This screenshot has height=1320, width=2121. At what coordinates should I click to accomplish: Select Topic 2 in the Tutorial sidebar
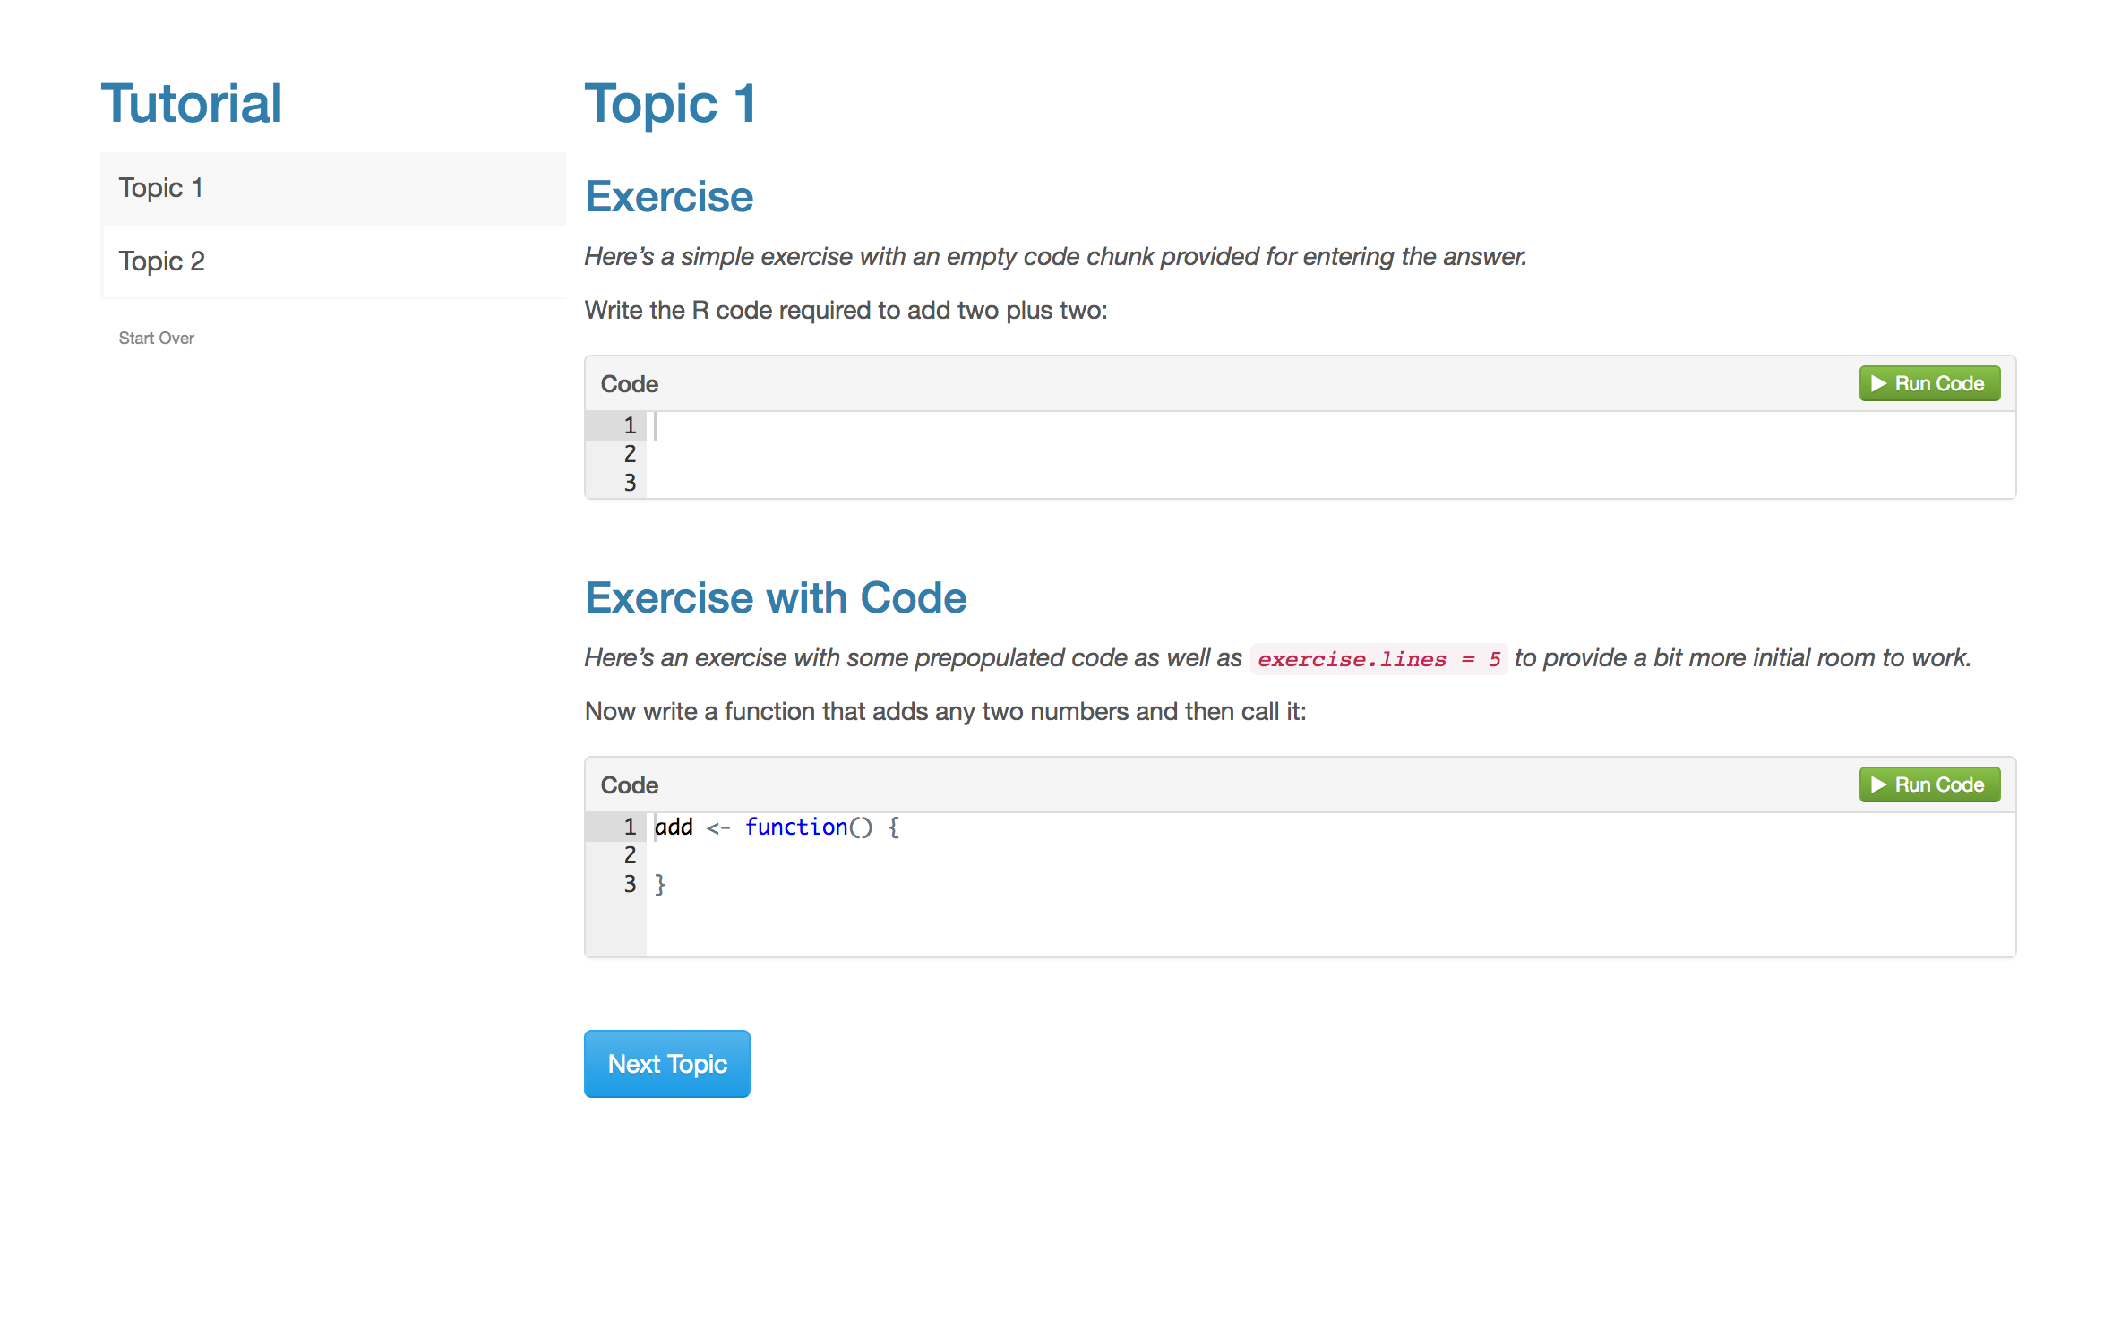[x=162, y=261]
